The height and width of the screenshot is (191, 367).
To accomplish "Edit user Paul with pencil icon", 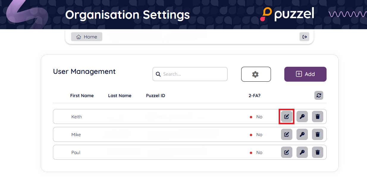I will [287, 153].
